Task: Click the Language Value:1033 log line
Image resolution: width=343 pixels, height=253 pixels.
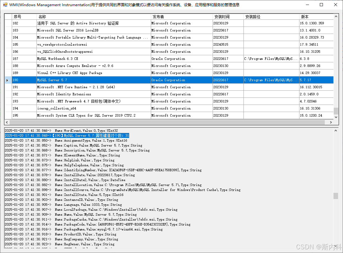Action: pos(63,205)
